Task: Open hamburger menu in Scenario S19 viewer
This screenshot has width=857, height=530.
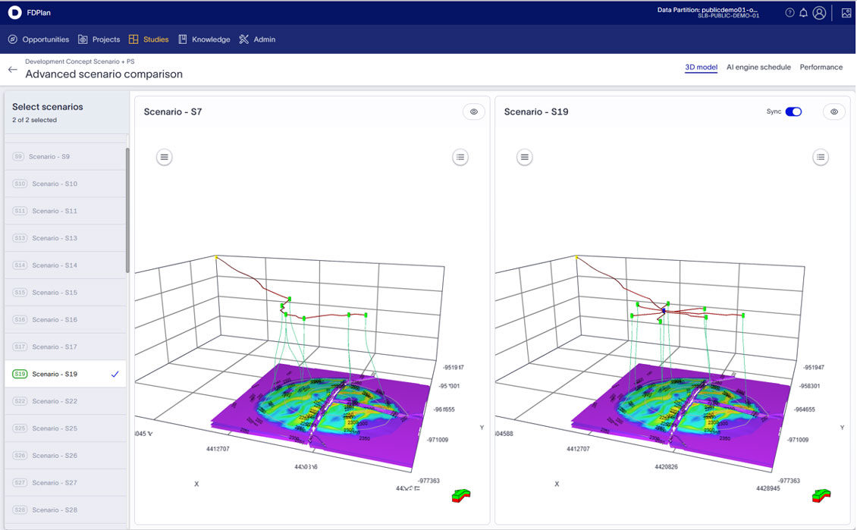Action: point(524,157)
